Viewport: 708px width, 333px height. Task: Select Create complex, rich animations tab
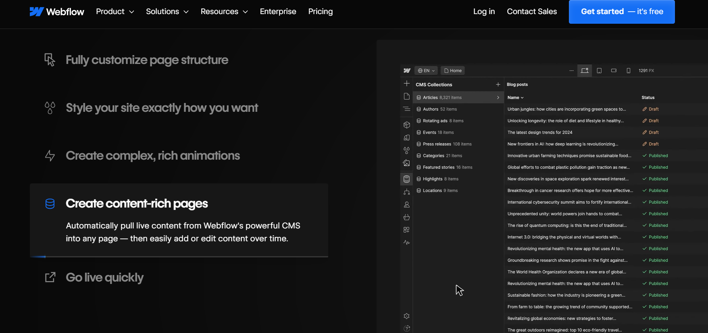pyautogui.click(x=153, y=156)
